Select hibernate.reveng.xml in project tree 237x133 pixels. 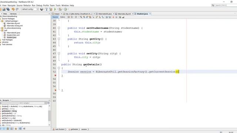click(x=15, y=25)
